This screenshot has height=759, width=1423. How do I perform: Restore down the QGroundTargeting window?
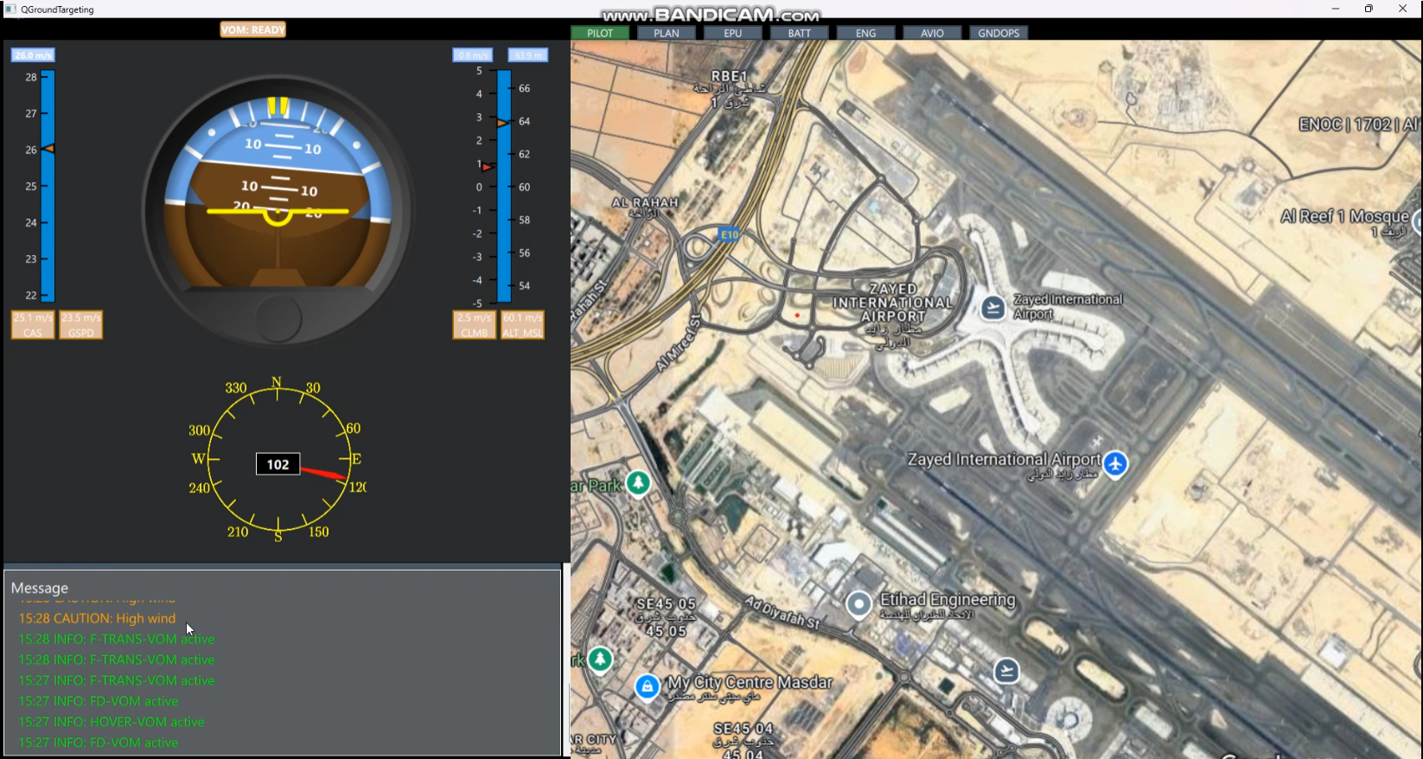click(1369, 9)
